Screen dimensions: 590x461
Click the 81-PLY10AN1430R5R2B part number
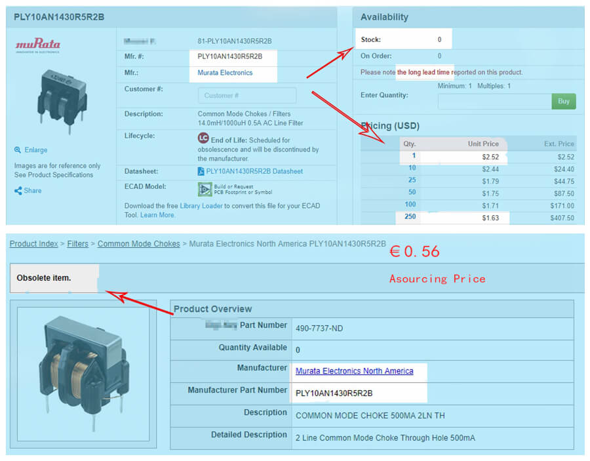(235, 41)
